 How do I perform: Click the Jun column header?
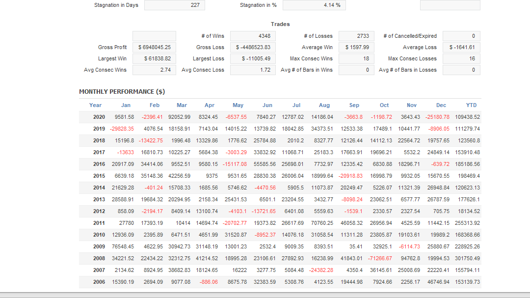click(x=267, y=105)
